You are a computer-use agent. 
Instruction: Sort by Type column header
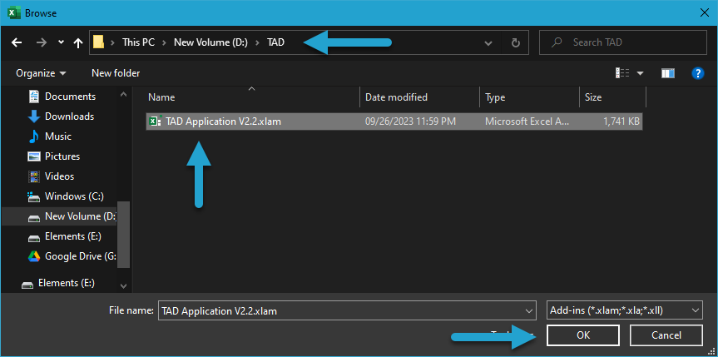point(495,97)
